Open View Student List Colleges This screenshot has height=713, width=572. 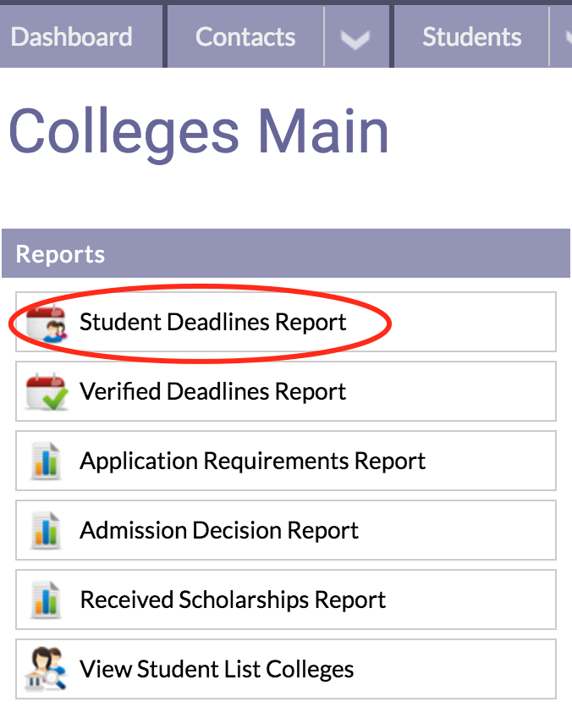[x=217, y=669]
